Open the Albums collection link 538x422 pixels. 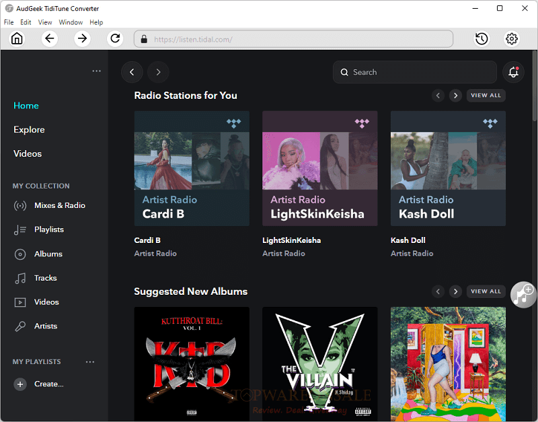(x=48, y=254)
